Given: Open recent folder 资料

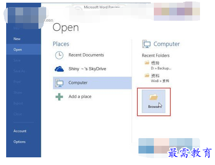Looking at the screenshot, I should tap(155, 76).
